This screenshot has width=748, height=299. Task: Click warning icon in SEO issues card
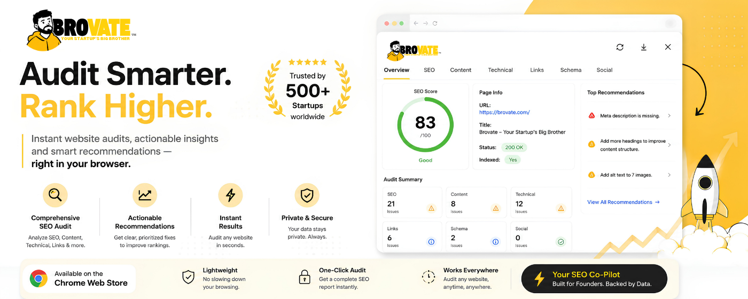click(x=431, y=208)
